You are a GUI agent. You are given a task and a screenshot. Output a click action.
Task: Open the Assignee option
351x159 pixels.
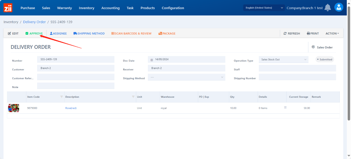[58, 33]
